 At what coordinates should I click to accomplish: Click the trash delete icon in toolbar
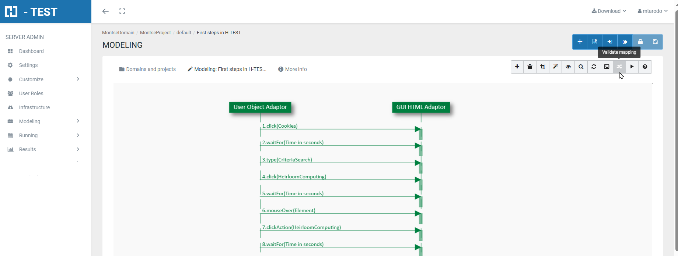[x=530, y=67]
